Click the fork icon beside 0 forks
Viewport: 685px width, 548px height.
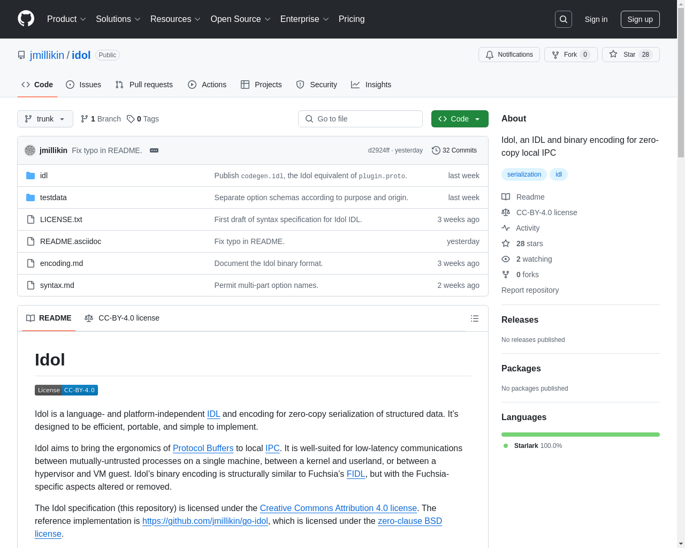click(506, 275)
